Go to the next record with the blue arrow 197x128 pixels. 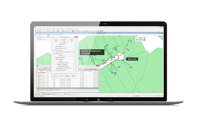50,91
